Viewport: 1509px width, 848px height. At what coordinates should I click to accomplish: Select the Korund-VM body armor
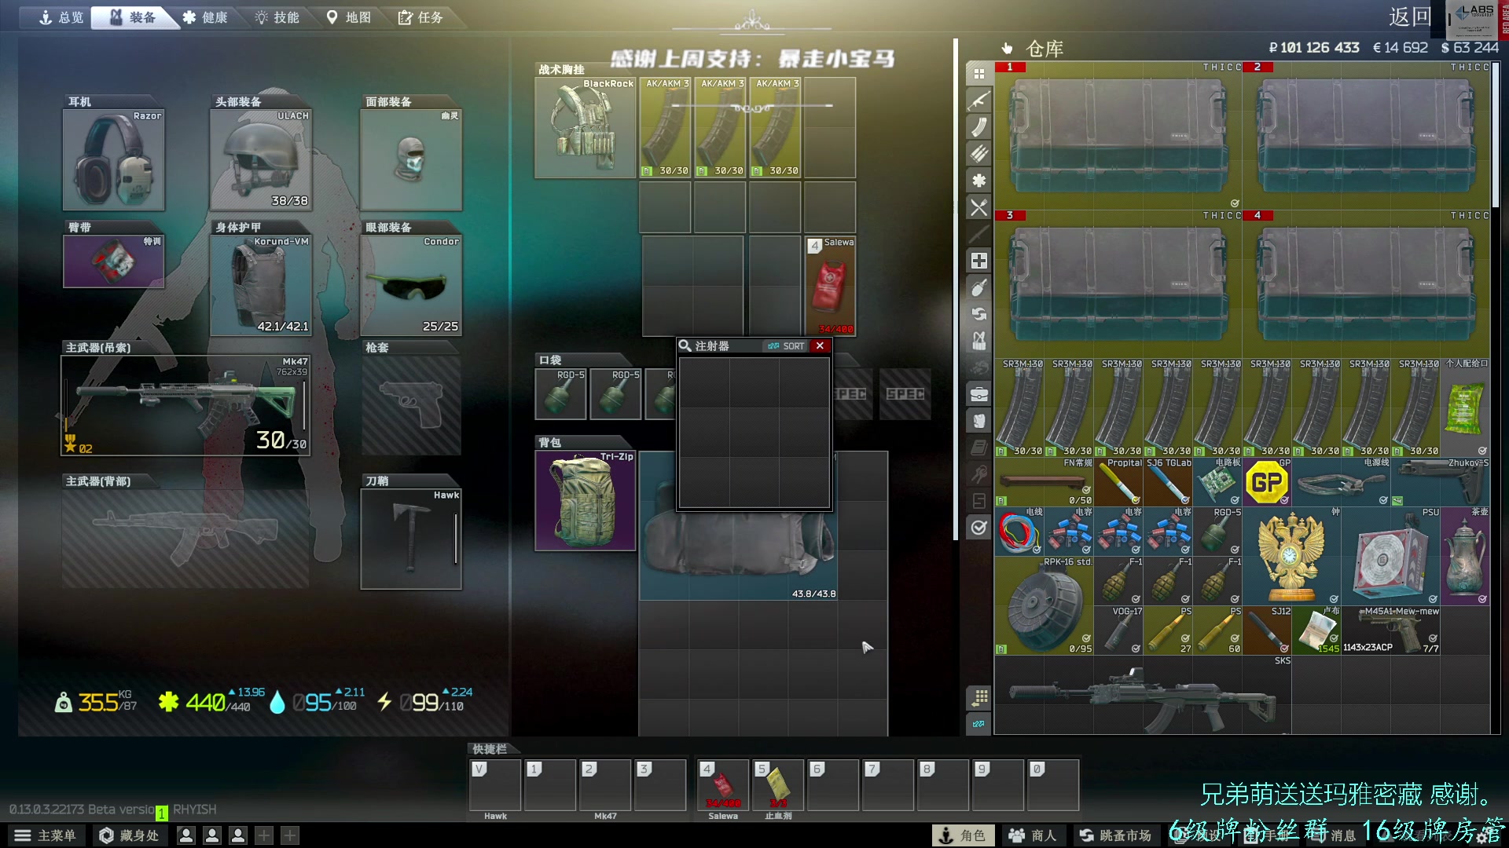click(x=261, y=285)
